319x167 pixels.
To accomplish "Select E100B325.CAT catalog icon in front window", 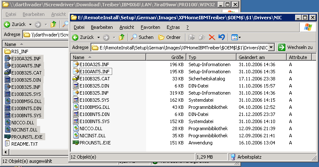I will pyautogui.click(x=76, y=79).
